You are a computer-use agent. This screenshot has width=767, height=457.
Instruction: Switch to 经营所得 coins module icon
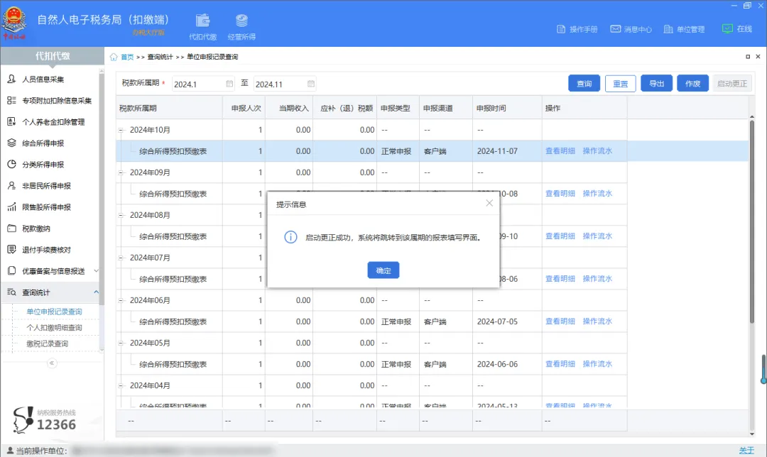(x=241, y=21)
